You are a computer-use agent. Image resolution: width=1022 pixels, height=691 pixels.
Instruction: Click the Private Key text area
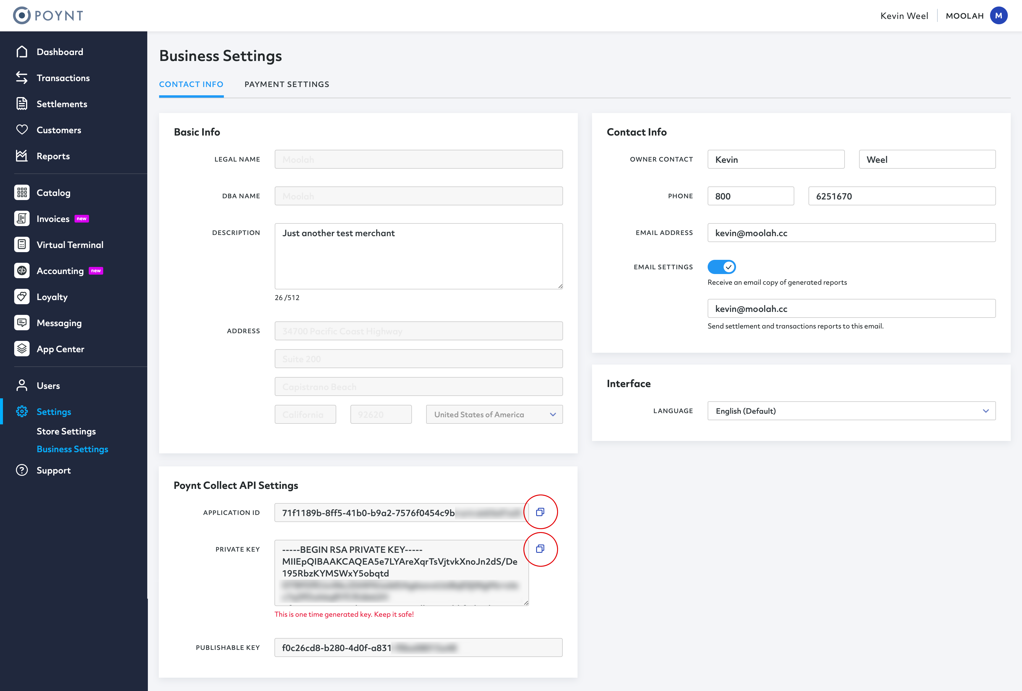click(x=402, y=573)
